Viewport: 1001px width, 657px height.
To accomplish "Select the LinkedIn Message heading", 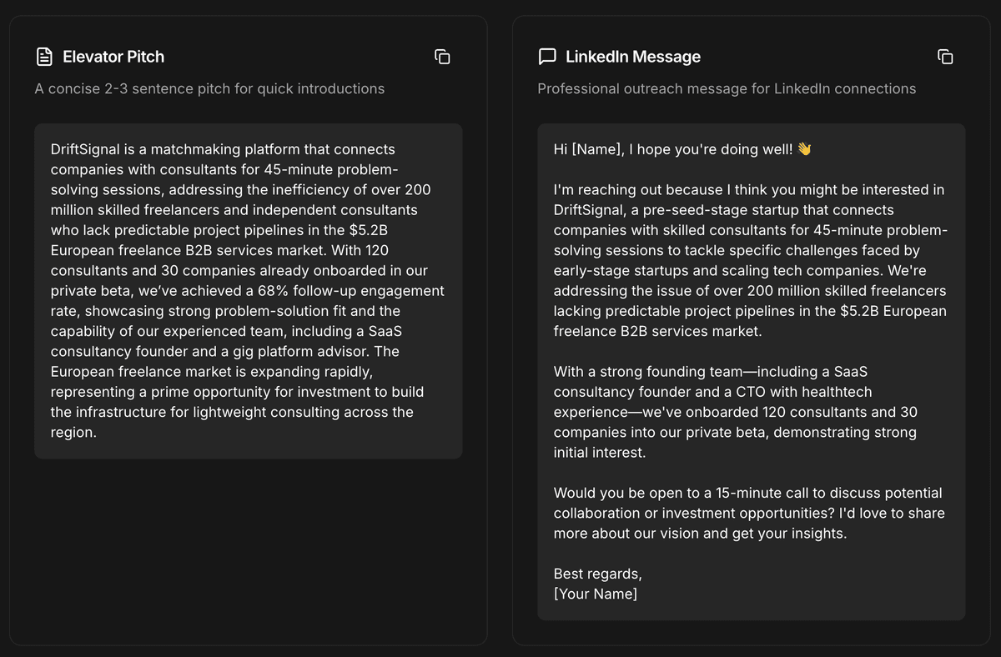I will 633,57.
